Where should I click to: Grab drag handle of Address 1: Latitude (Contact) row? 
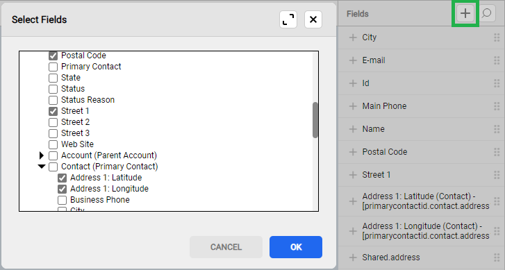point(497,201)
